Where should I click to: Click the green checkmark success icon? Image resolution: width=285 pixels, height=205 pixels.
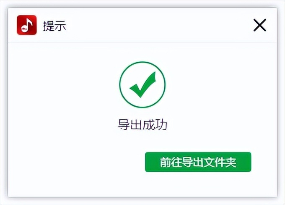point(142,85)
